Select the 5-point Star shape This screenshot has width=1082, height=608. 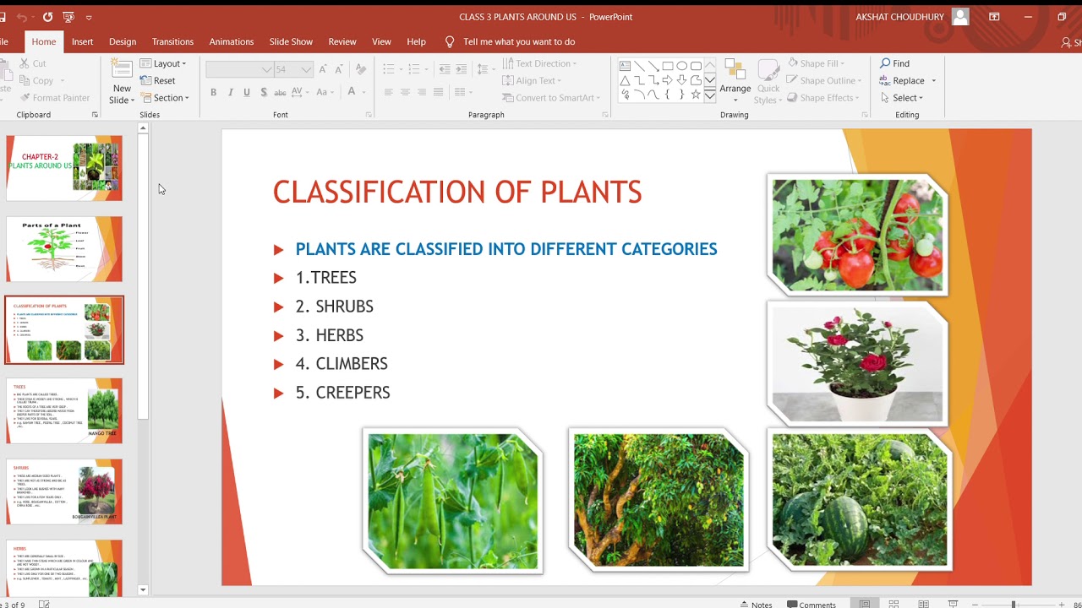696,95
